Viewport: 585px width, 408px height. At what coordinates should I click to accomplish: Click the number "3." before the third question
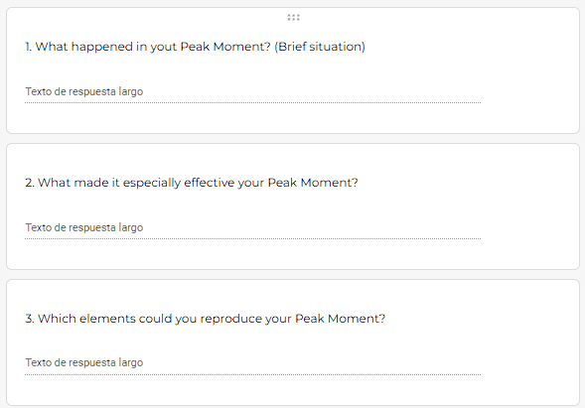[x=30, y=319]
